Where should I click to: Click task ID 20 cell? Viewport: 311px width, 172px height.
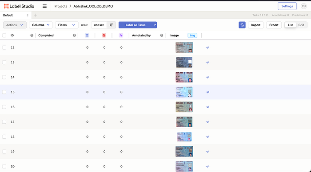click(13, 166)
